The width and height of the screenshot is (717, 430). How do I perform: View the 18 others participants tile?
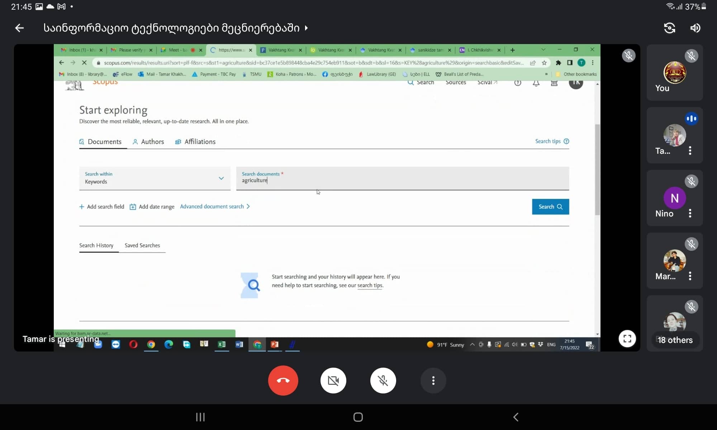[x=674, y=340]
